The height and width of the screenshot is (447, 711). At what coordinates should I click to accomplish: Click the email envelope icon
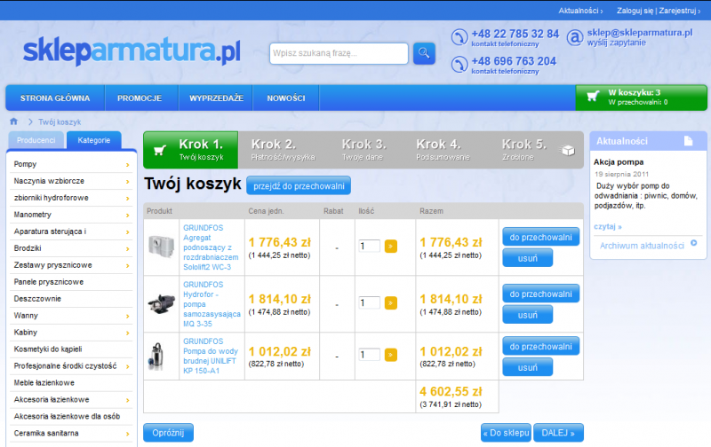[575, 37]
